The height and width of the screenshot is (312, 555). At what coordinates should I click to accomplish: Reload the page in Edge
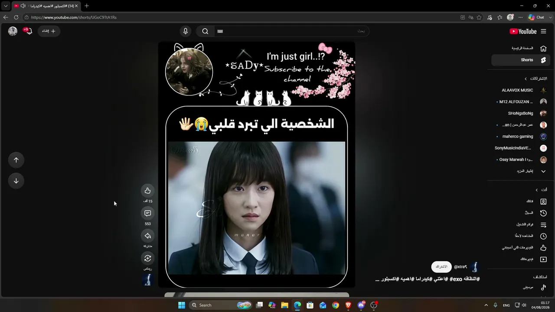pyautogui.click(x=16, y=17)
